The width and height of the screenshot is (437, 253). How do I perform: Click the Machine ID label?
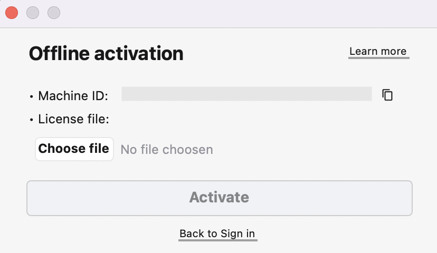[73, 96]
